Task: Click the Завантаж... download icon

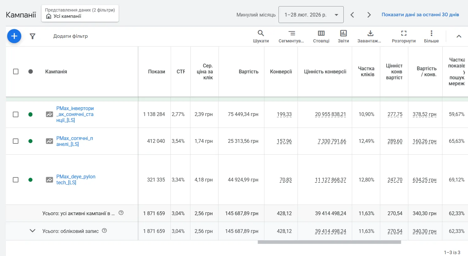Action: (370, 33)
